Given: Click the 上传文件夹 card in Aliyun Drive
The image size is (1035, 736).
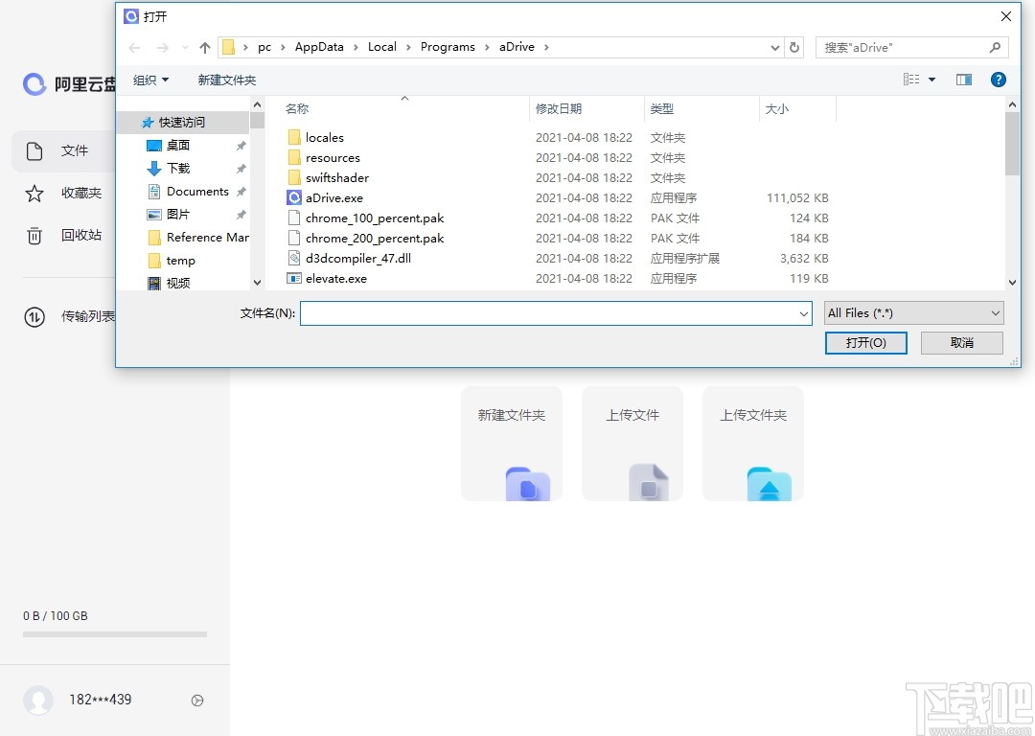Looking at the screenshot, I should click(x=753, y=444).
